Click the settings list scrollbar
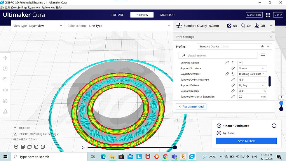Screen dimensions: 286x161 click(x=270, y=81)
